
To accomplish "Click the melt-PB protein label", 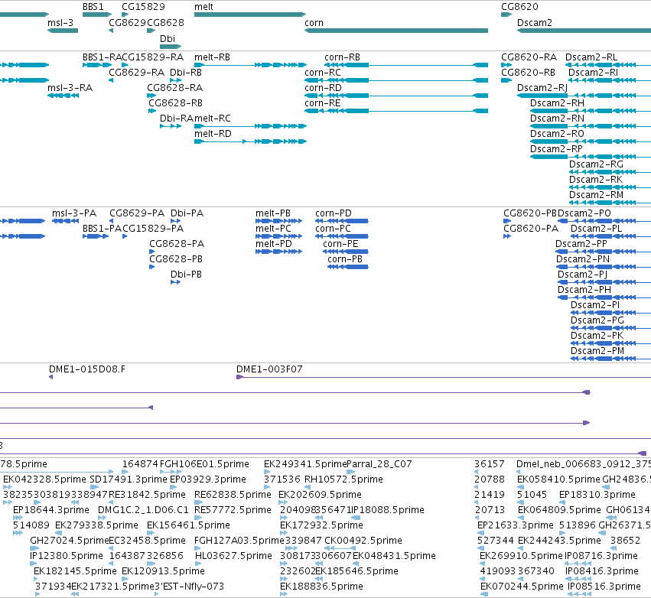I will pos(273,213).
